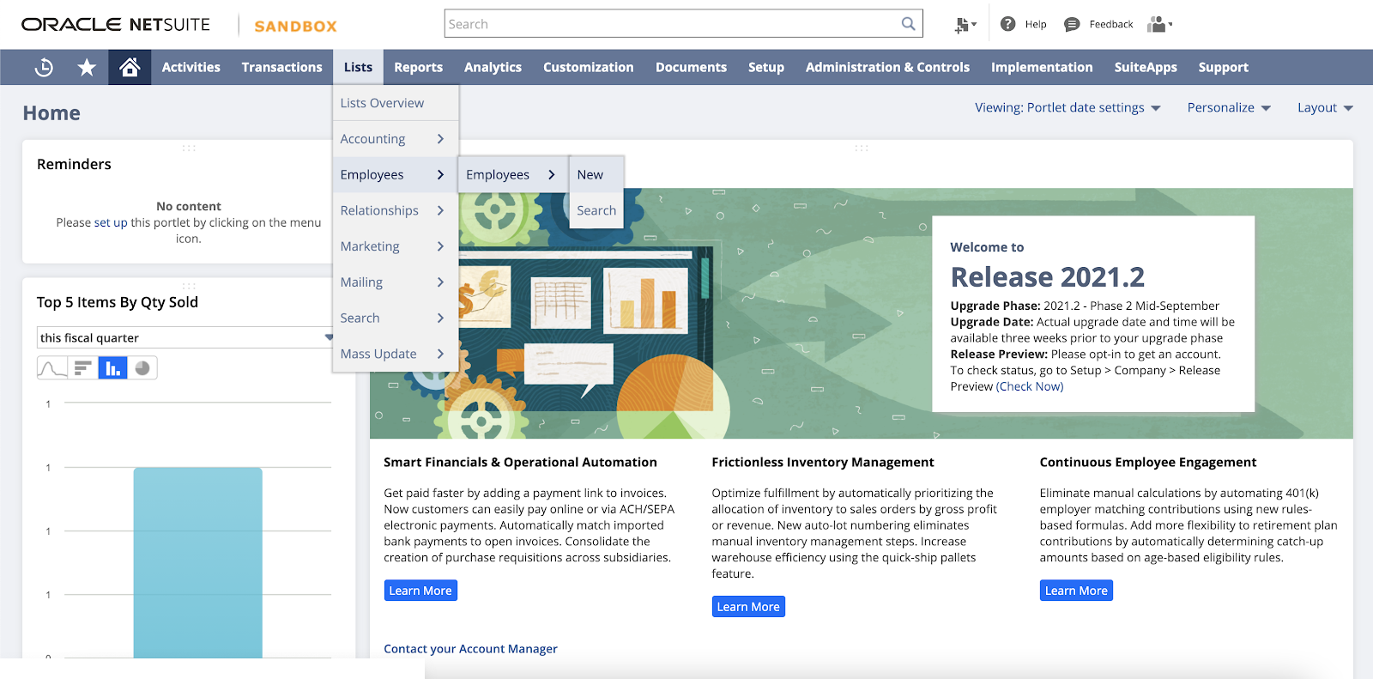Select the column chart type icon

click(112, 368)
